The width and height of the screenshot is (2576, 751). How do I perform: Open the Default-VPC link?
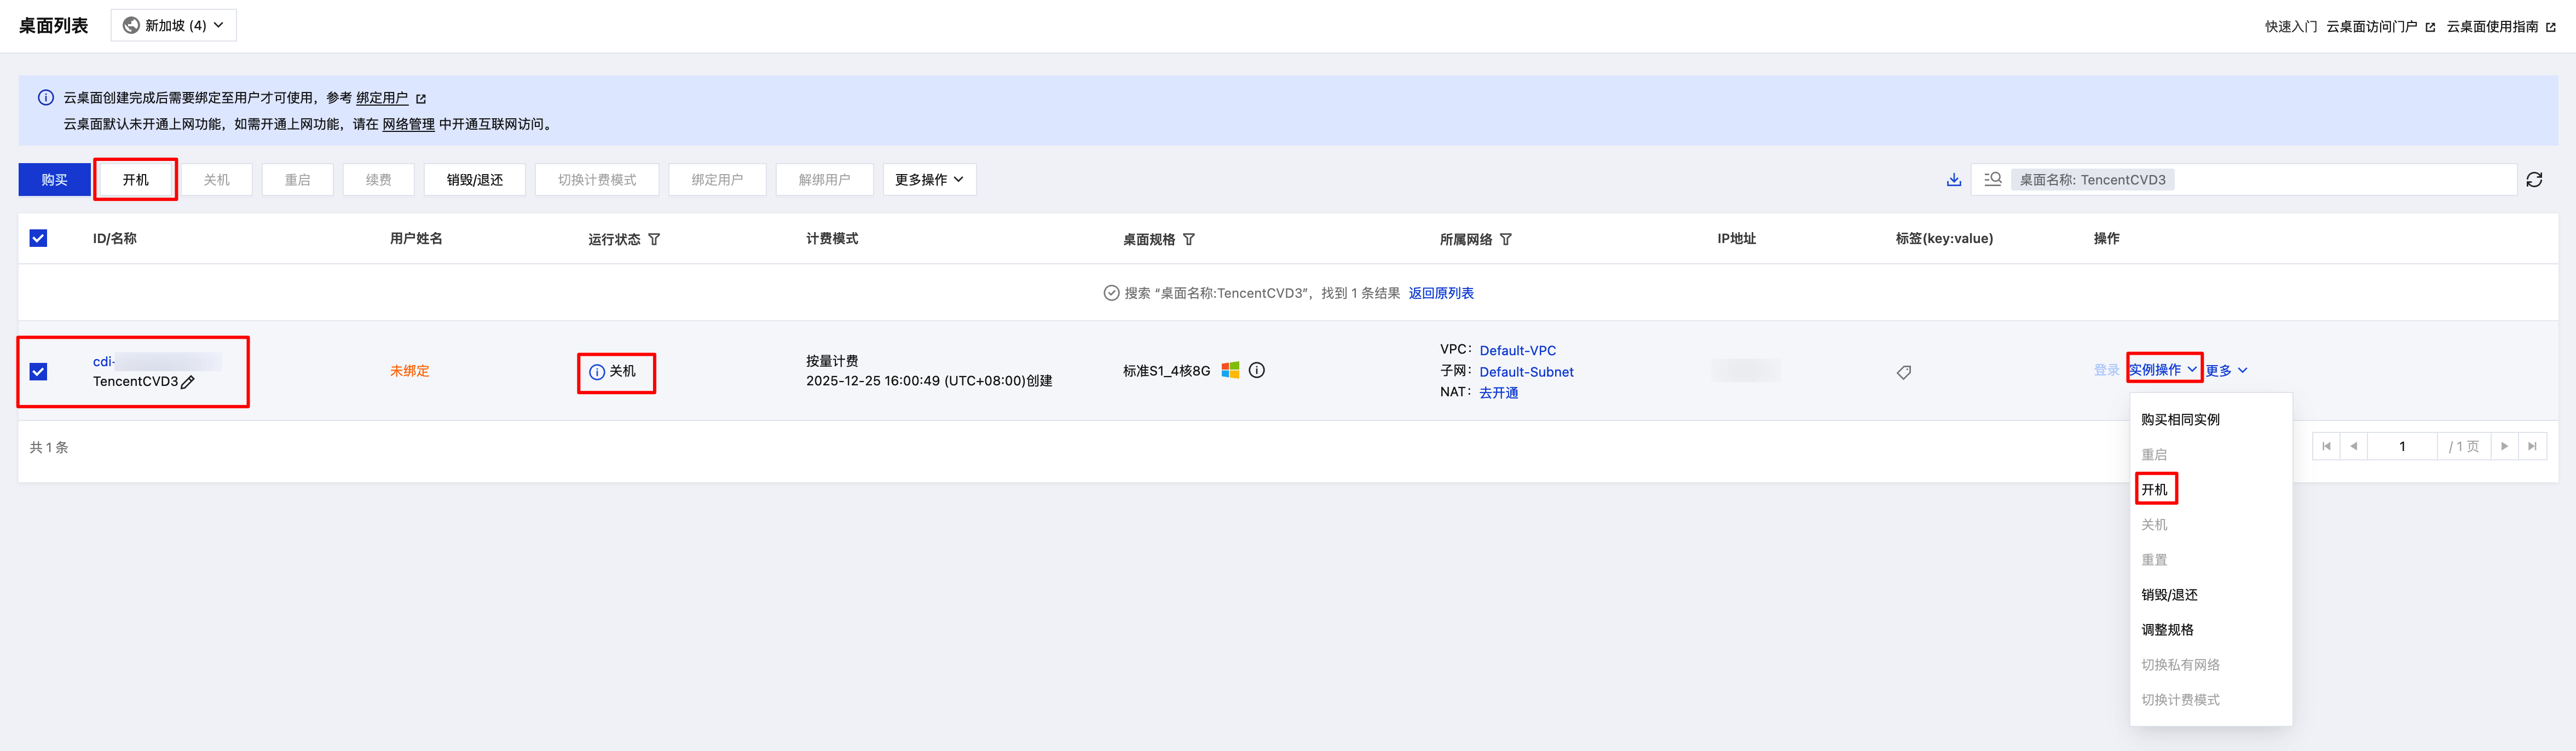coord(1517,350)
